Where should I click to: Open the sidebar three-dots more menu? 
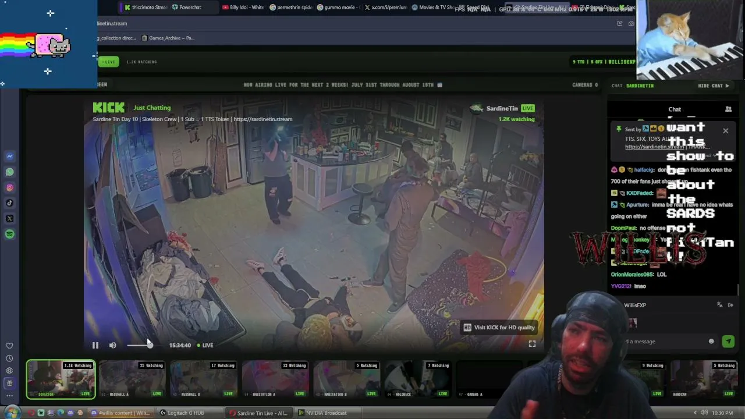9,396
